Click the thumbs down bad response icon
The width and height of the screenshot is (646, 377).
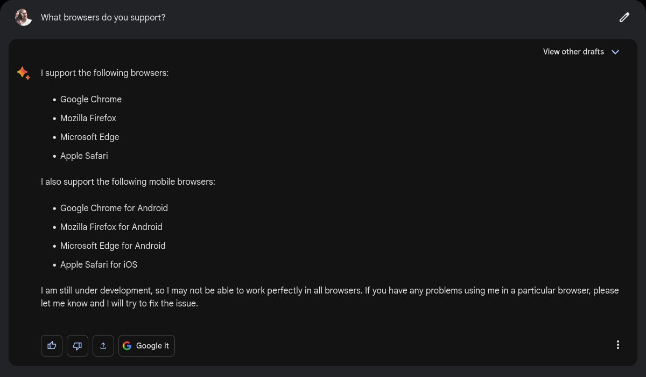pyautogui.click(x=78, y=346)
